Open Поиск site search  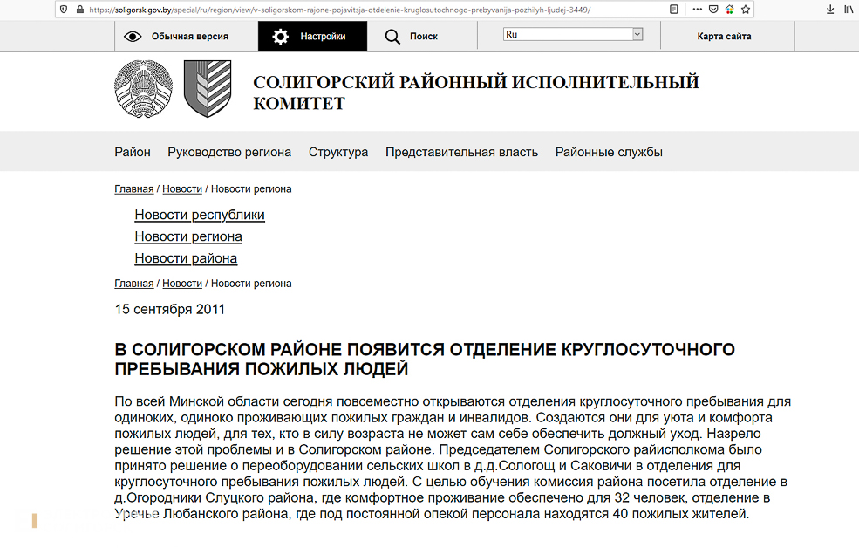click(412, 37)
